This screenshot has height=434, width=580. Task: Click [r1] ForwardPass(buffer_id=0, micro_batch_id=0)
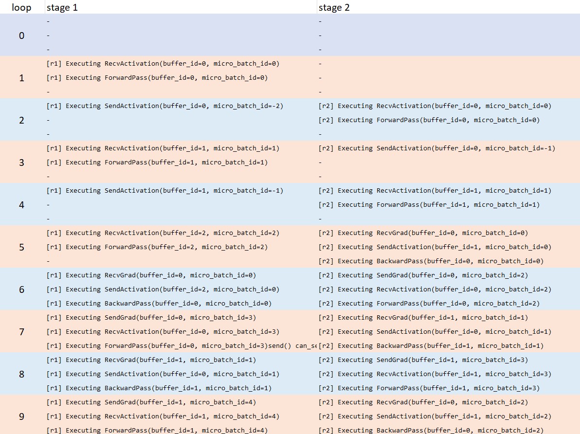point(157,78)
